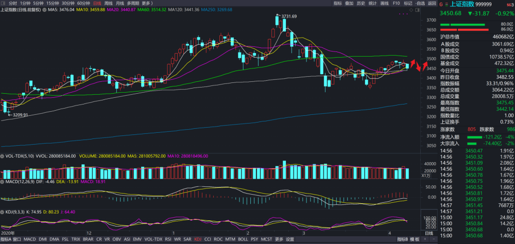This screenshot has height=244, width=515.
Task: Click the magenta three-dots marker on the chart
Action: pyautogui.click(x=402, y=14)
